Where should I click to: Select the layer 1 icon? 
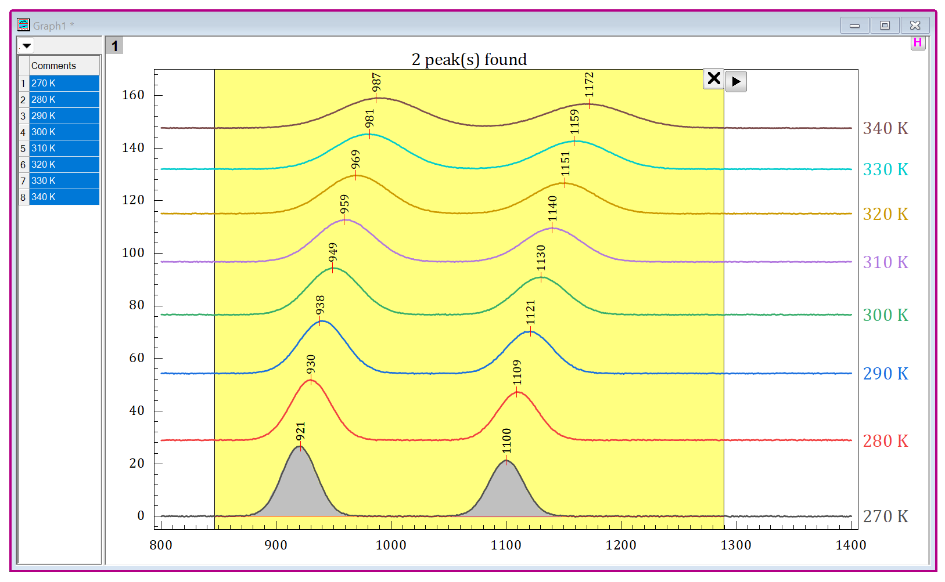[x=114, y=46]
